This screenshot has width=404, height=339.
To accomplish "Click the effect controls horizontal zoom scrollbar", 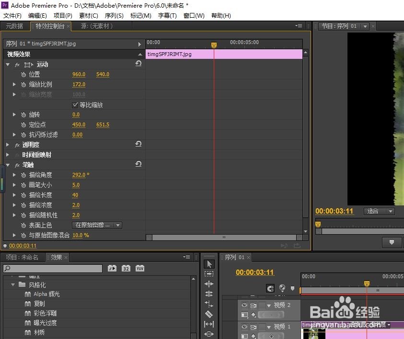I will click(224, 237).
